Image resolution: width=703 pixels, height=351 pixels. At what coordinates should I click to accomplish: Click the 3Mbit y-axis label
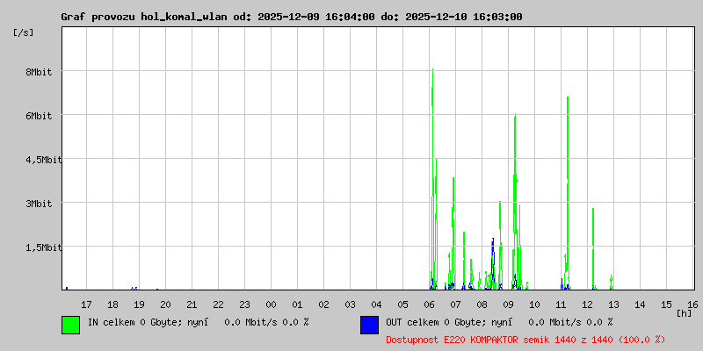[39, 204]
